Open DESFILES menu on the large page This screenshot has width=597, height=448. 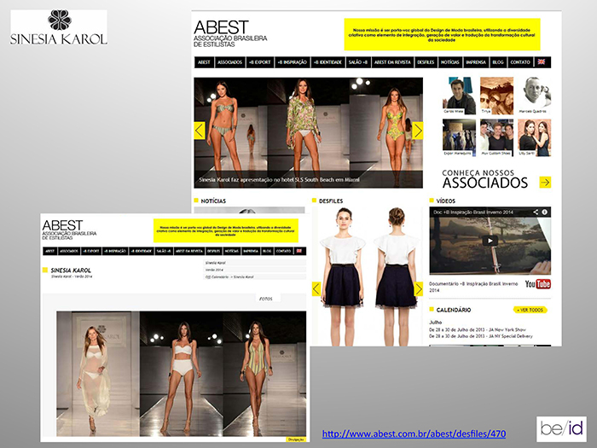pos(426,62)
